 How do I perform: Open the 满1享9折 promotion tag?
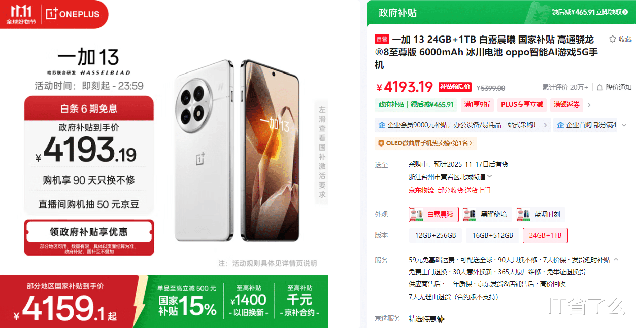477,105
